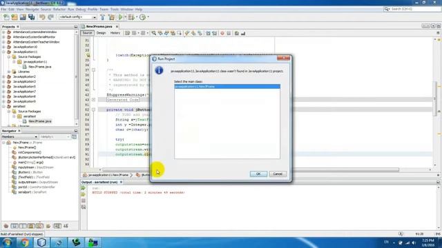Expand the JavaApplication10 project node

3,47
